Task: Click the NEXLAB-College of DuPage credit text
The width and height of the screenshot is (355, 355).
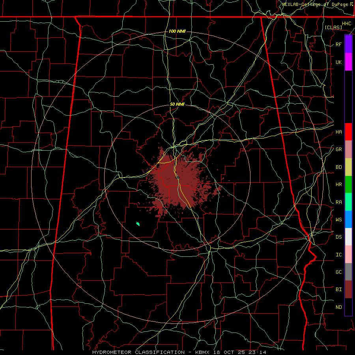Action: tap(315, 4)
